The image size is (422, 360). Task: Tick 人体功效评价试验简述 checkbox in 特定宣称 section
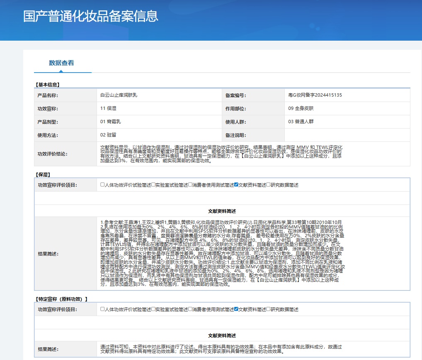pos(102,309)
